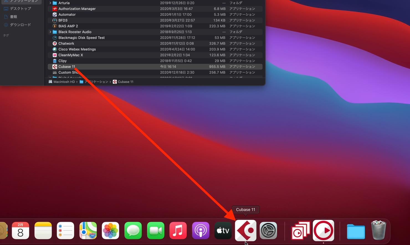Launch FaceTime from the Dock
Screen dimensions: 410x245
pyautogui.click(x=156, y=231)
